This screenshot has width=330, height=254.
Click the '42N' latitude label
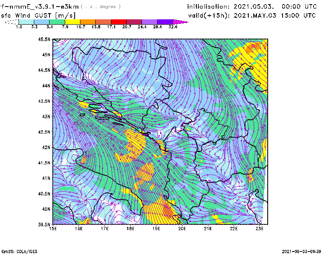[x=46, y=148]
